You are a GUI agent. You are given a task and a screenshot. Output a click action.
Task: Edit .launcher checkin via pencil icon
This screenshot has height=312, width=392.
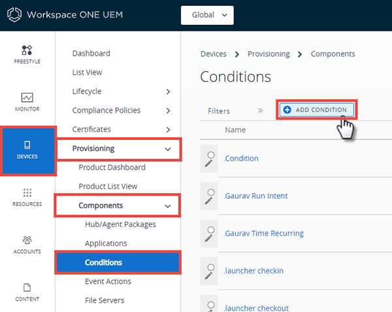(208, 276)
